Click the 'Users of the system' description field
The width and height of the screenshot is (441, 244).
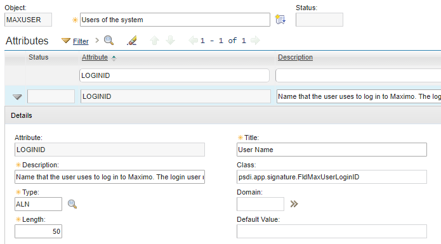click(175, 20)
